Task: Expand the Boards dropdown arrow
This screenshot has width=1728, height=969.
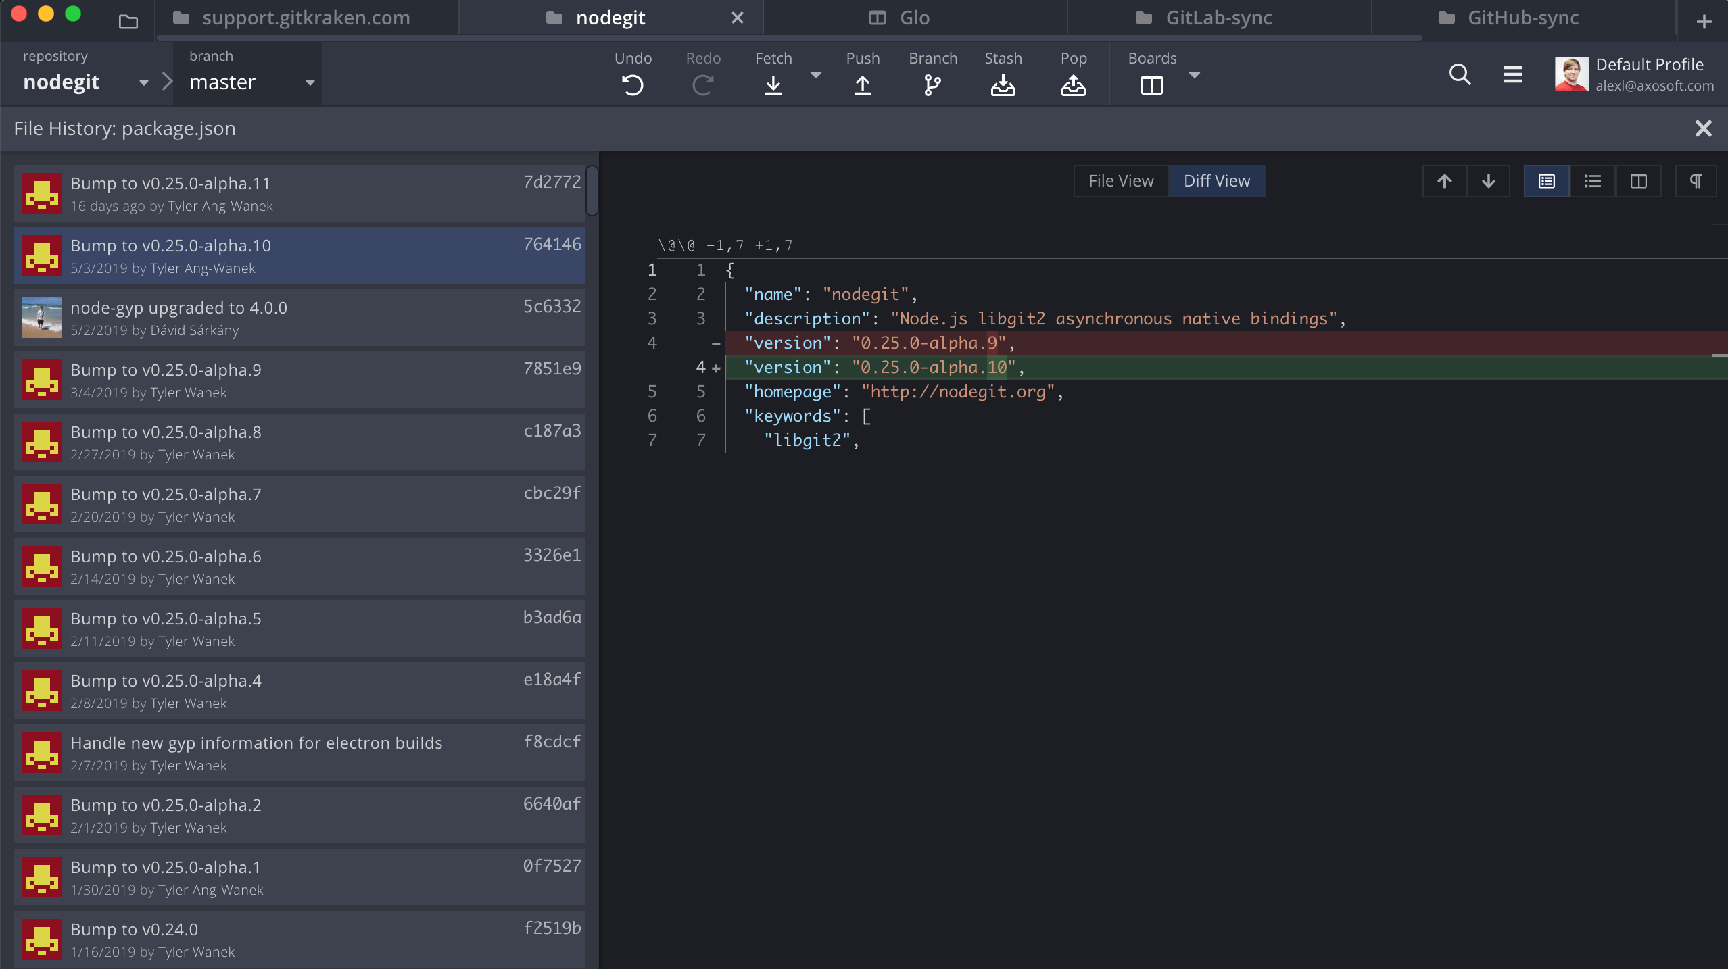Action: (1194, 76)
